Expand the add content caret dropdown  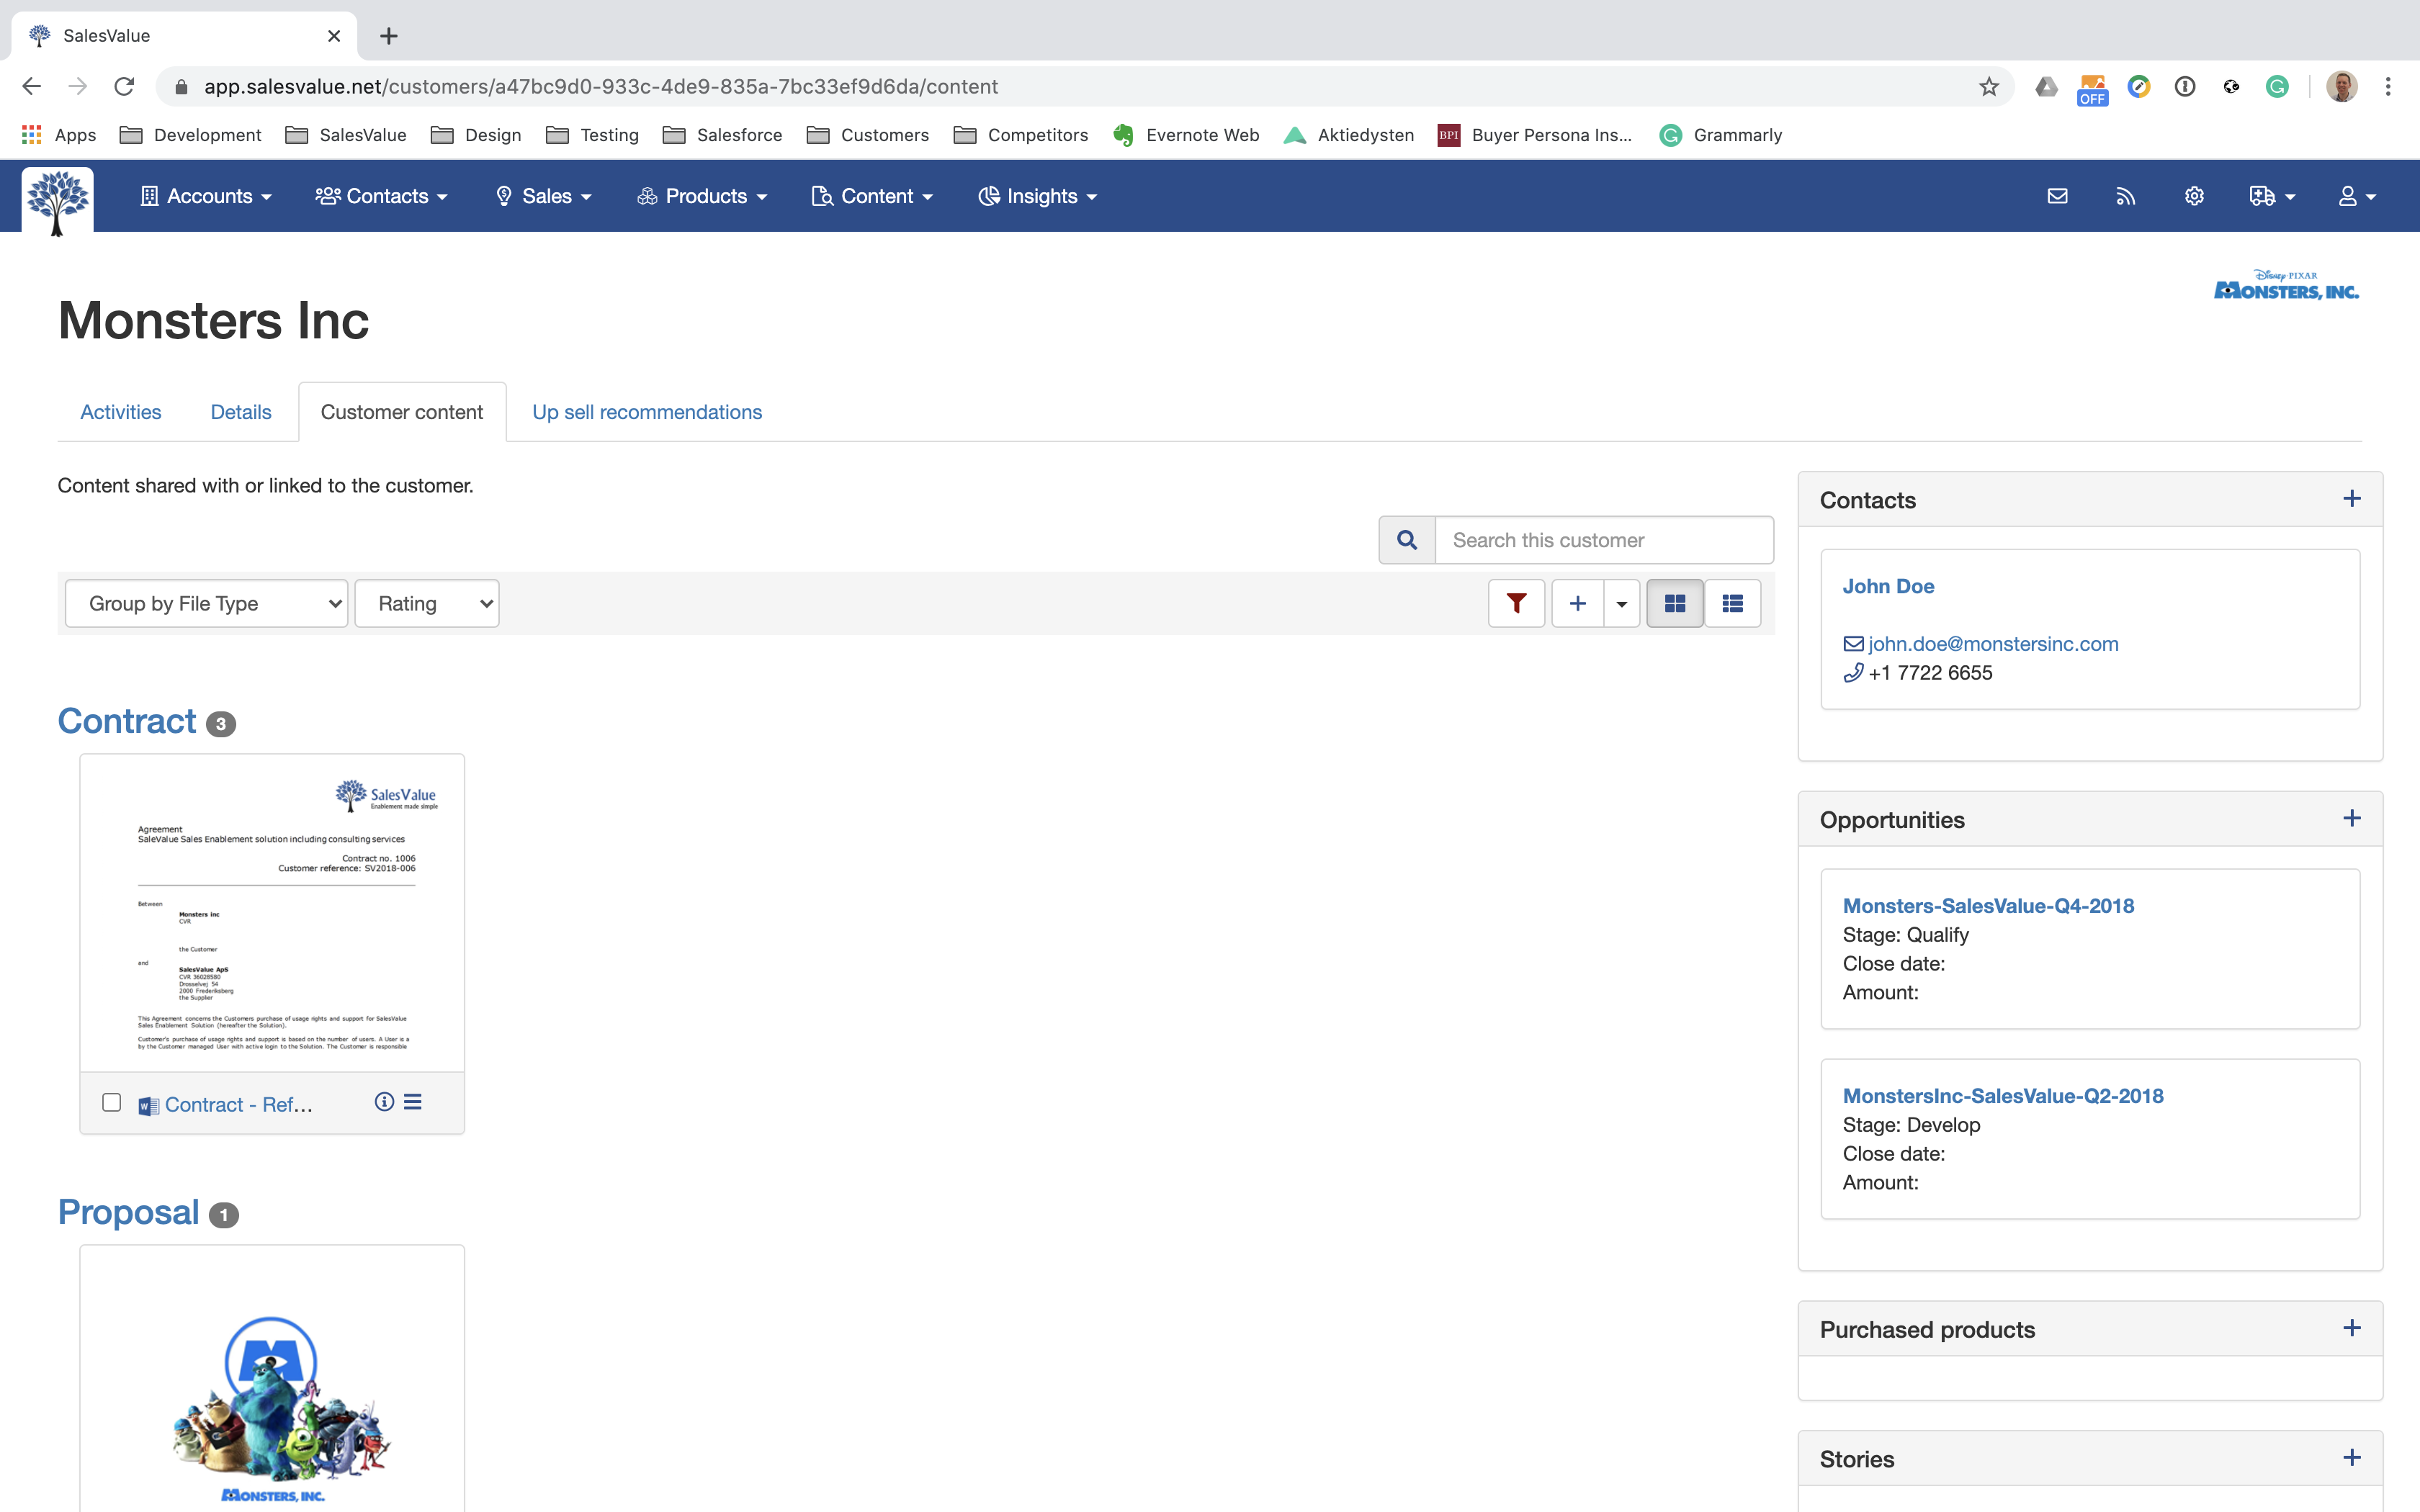pyautogui.click(x=1621, y=603)
